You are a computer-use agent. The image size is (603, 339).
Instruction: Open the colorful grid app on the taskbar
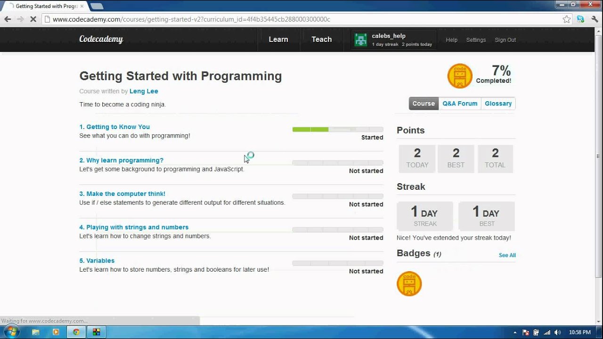(96, 332)
